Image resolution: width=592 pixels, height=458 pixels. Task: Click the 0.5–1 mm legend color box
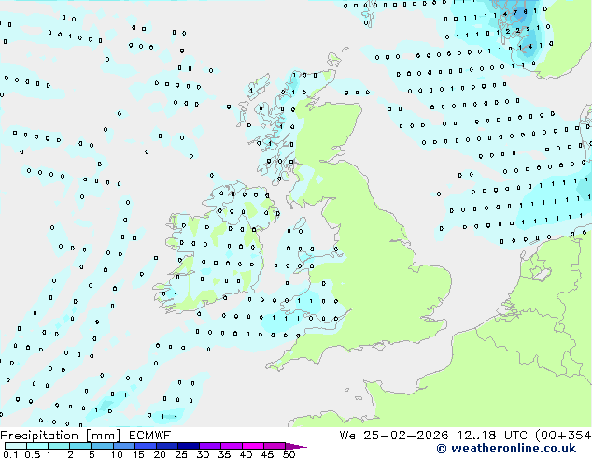pos(37,446)
